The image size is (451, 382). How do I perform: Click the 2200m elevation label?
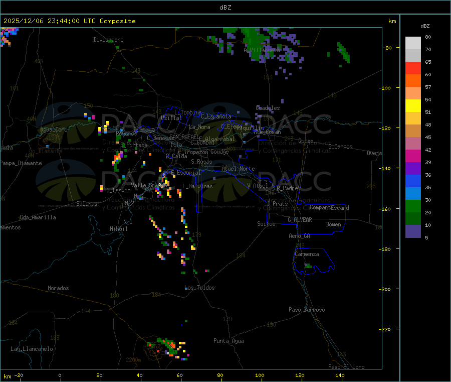click(x=133, y=360)
